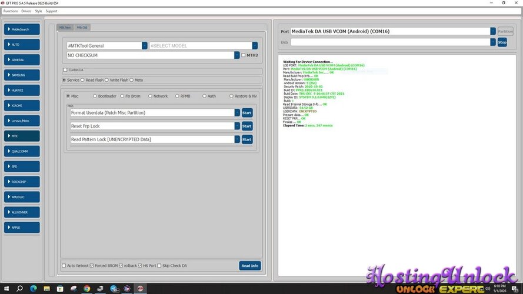Switch to the Mtk Old tab
This screenshot has width=523, height=294.
tap(82, 27)
